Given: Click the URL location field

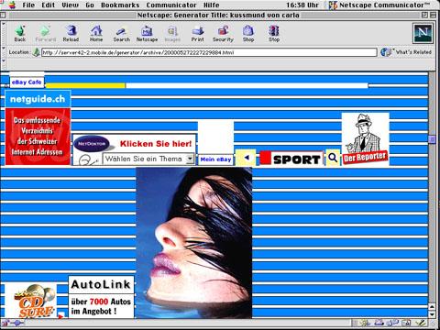Looking at the screenshot, I should [x=209, y=52].
